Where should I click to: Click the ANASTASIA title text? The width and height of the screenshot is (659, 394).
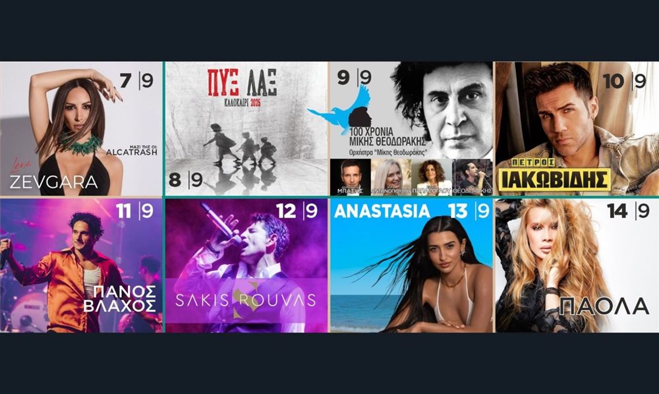[x=382, y=211]
